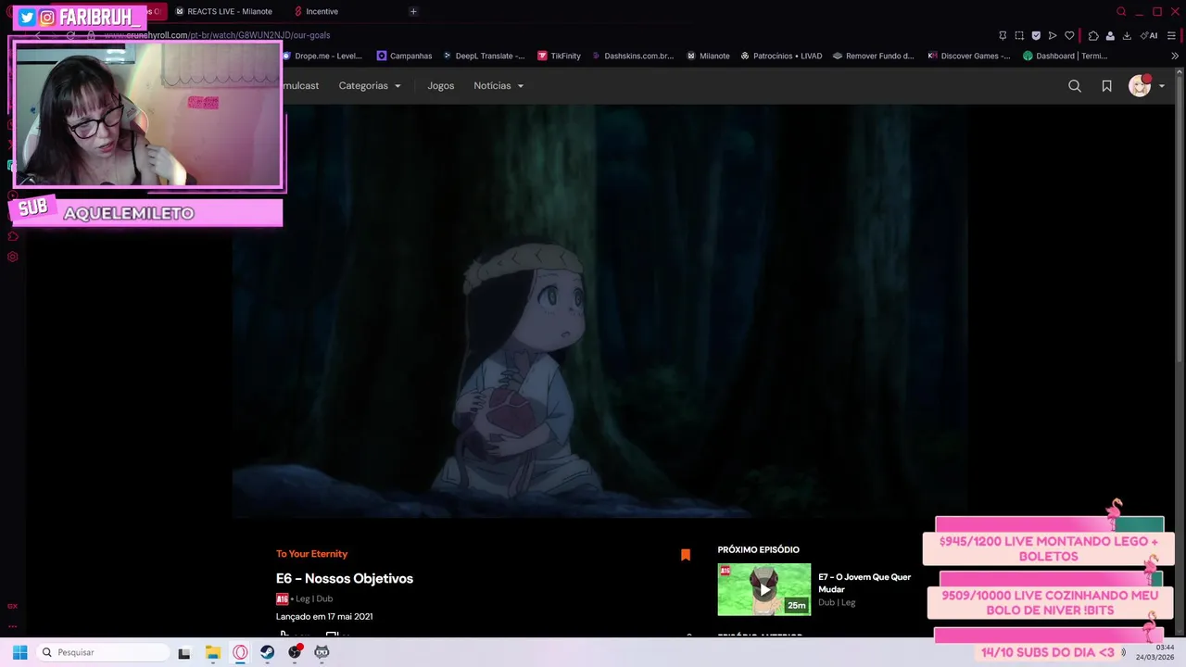Open OBS Studio from the taskbar

click(x=295, y=652)
